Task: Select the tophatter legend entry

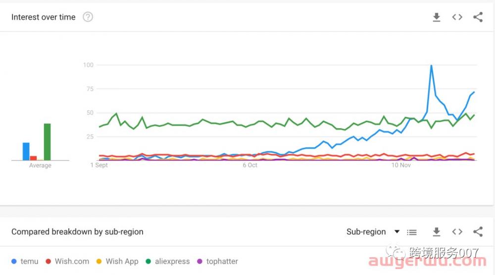Action: pos(217,262)
